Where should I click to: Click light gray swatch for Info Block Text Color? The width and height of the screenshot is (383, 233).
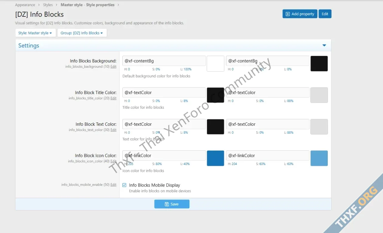(x=319, y=127)
